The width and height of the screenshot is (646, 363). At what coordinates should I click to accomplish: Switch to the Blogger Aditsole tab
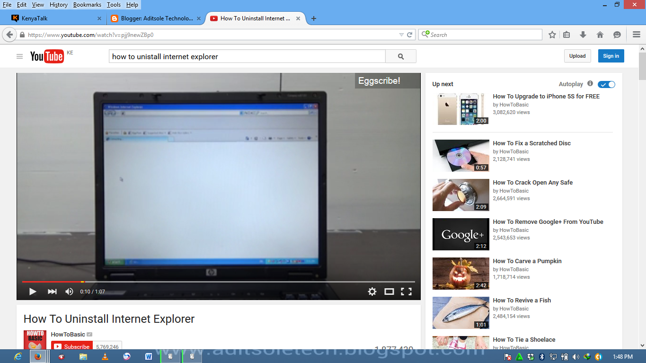coord(155,18)
